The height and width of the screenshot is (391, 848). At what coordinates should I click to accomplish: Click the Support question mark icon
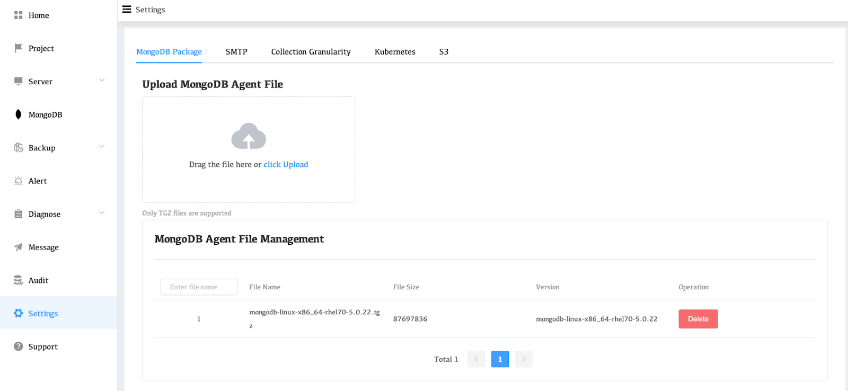click(18, 346)
